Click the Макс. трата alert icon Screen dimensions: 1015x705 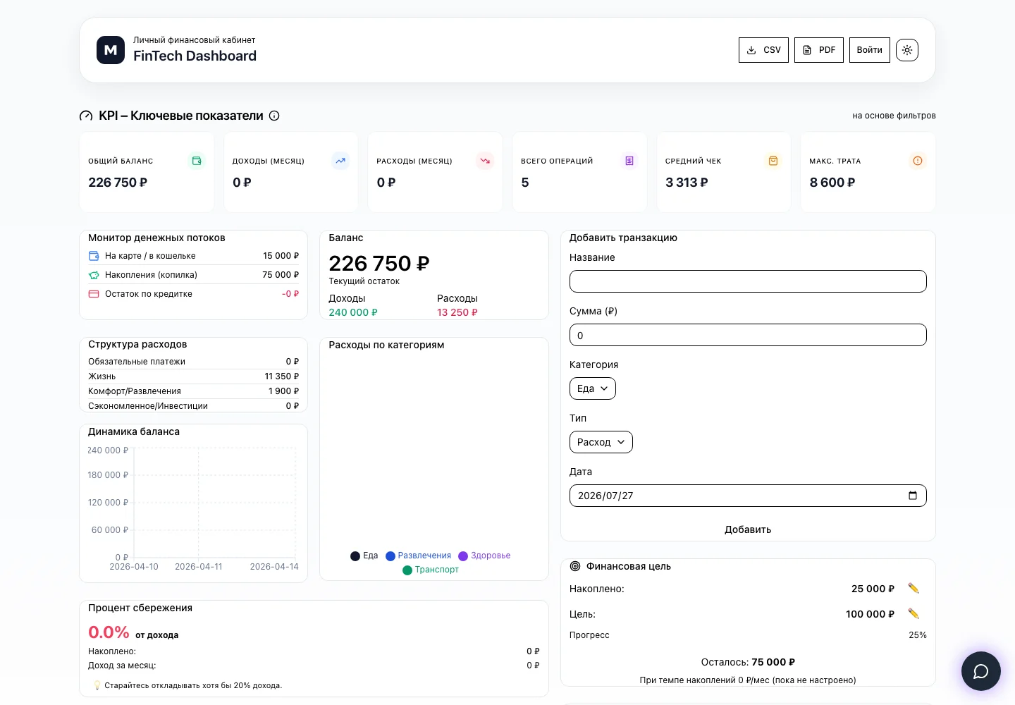(x=918, y=161)
